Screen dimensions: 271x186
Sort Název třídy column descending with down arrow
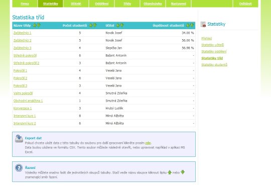[x=39, y=25]
